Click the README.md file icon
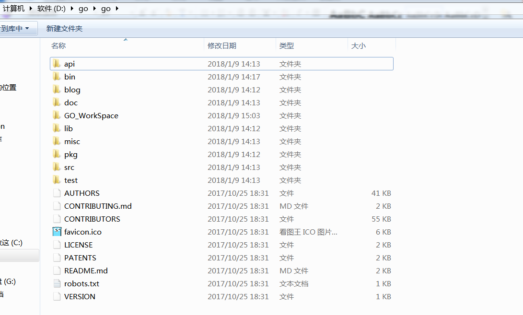Image resolution: width=523 pixels, height=315 pixels. pyautogui.click(x=57, y=270)
